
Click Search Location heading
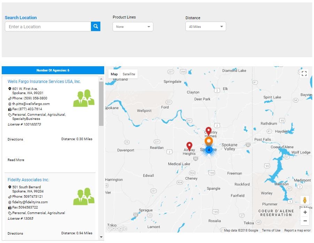click(21, 18)
